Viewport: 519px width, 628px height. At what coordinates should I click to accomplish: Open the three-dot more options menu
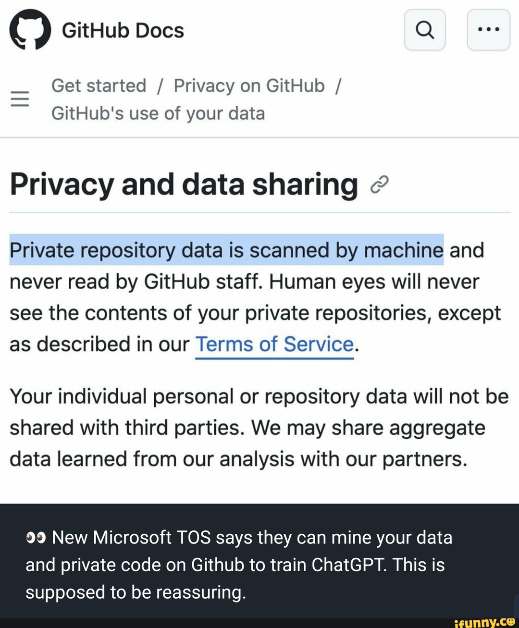[x=488, y=30]
